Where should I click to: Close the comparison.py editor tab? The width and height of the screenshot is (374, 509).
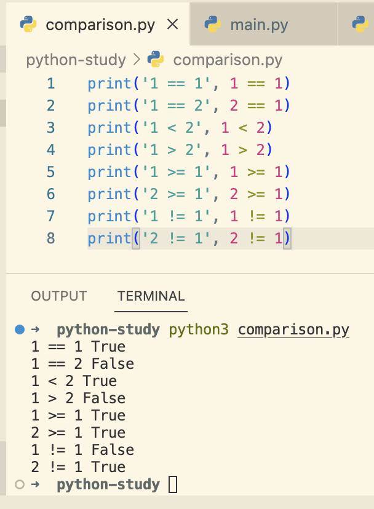172,25
